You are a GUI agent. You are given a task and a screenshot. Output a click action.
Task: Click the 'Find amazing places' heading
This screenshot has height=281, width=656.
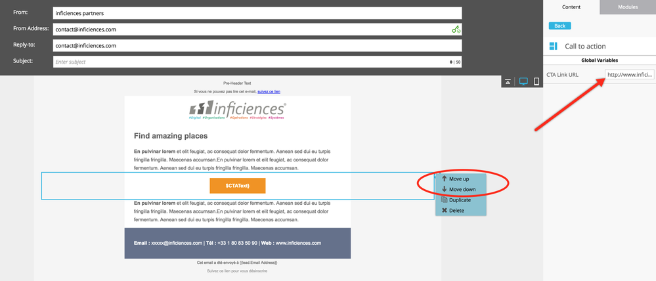171,136
